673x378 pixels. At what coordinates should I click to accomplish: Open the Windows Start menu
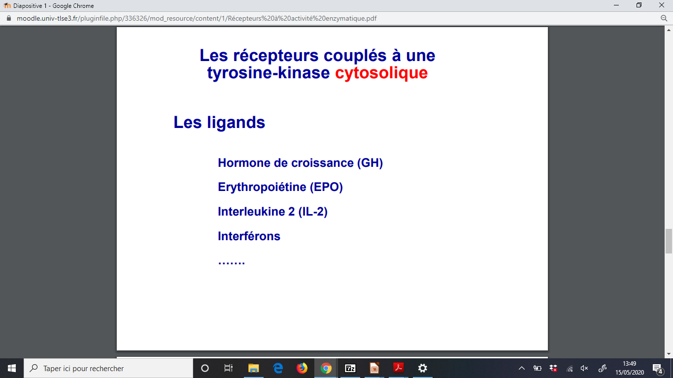[x=12, y=368]
